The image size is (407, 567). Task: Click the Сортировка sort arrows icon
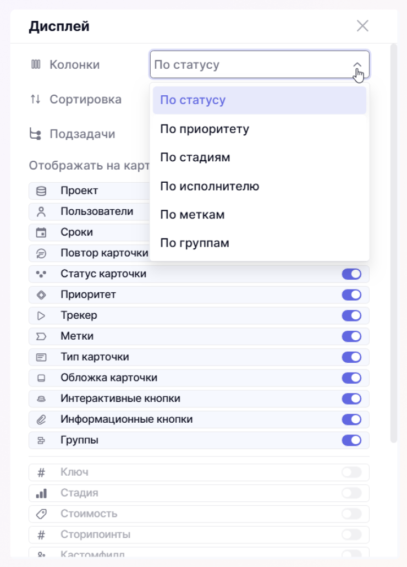click(36, 100)
